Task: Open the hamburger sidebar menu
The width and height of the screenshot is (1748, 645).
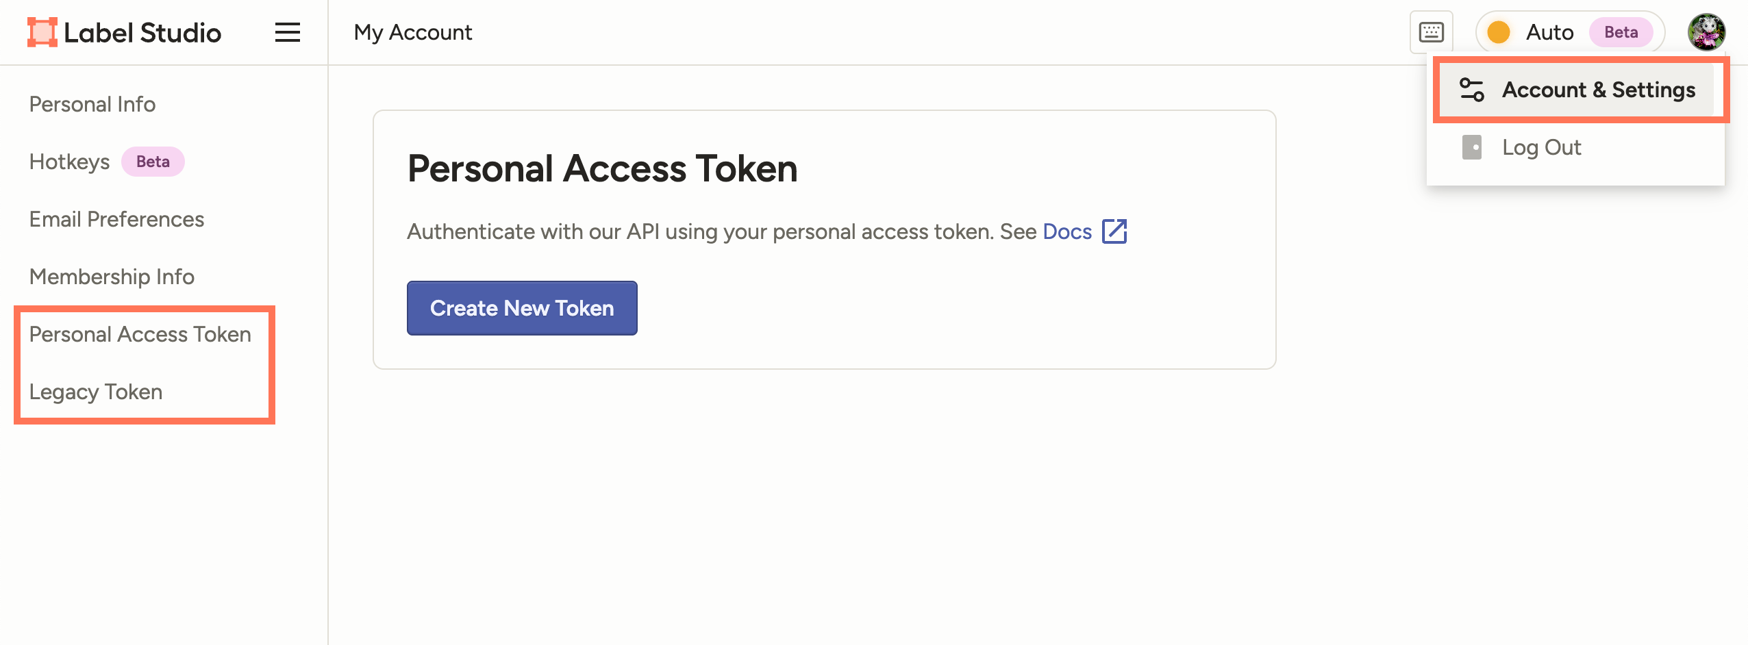Action: (x=288, y=32)
